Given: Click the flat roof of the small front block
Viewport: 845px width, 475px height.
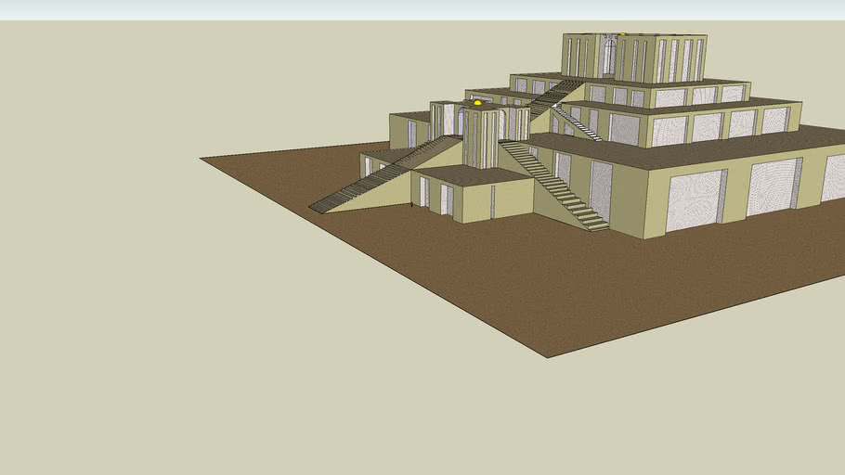Looking at the screenshot, I should pyautogui.click(x=474, y=174).
